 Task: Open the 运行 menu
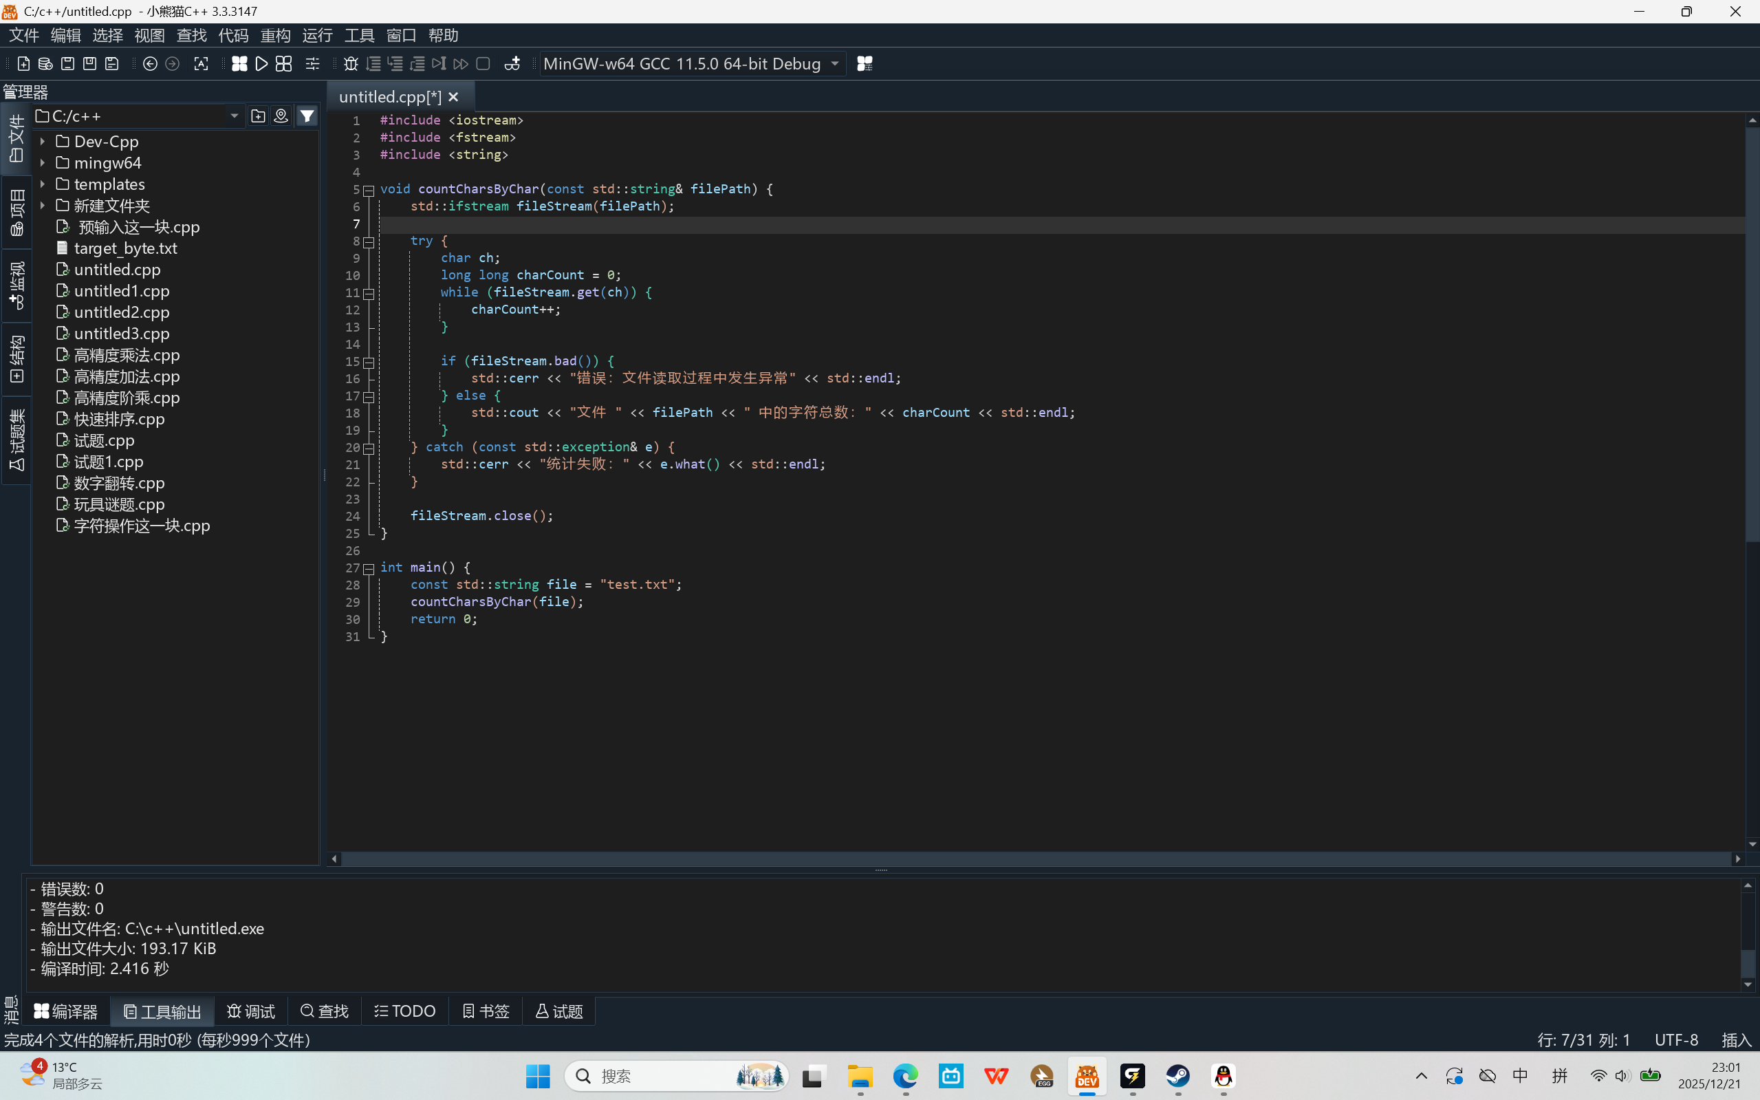click(x=317, y=35)
